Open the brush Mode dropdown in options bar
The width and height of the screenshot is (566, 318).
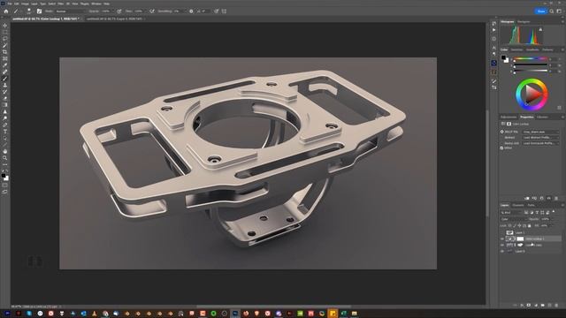click(x=72, y=11)
